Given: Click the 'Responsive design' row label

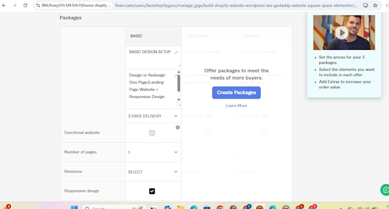Looking at the screenshot, I should point(82,191).
